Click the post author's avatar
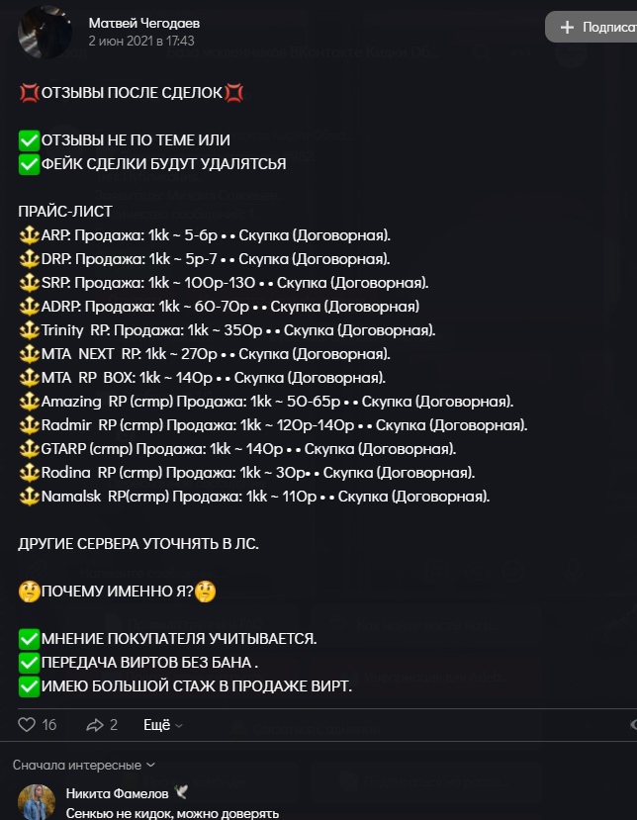This screenshot has height=820, width=637. [45, 31]
